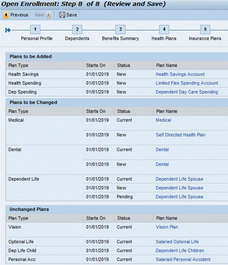The image size is (228, 265).
Task: Click the Previous button label
Action: pyautogui.click(x=19, y=15)
